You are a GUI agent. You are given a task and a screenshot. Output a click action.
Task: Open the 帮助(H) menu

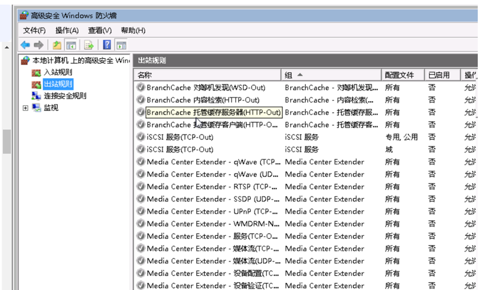coord(133,30)
